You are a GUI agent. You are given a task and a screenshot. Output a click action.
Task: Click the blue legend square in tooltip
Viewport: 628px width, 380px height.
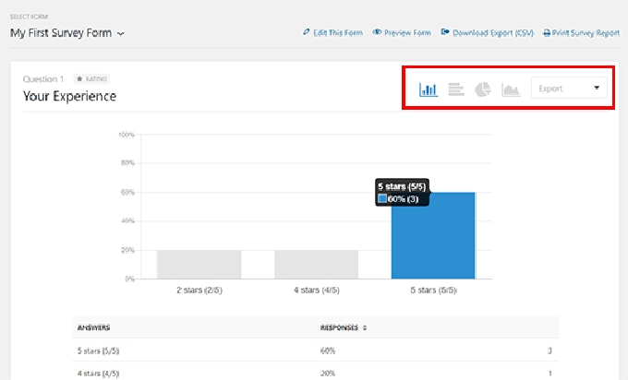[382, 198]
